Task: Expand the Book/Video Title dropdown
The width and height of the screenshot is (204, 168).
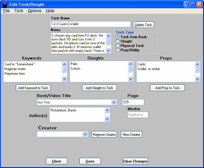Action: click(x=114, y=102)
